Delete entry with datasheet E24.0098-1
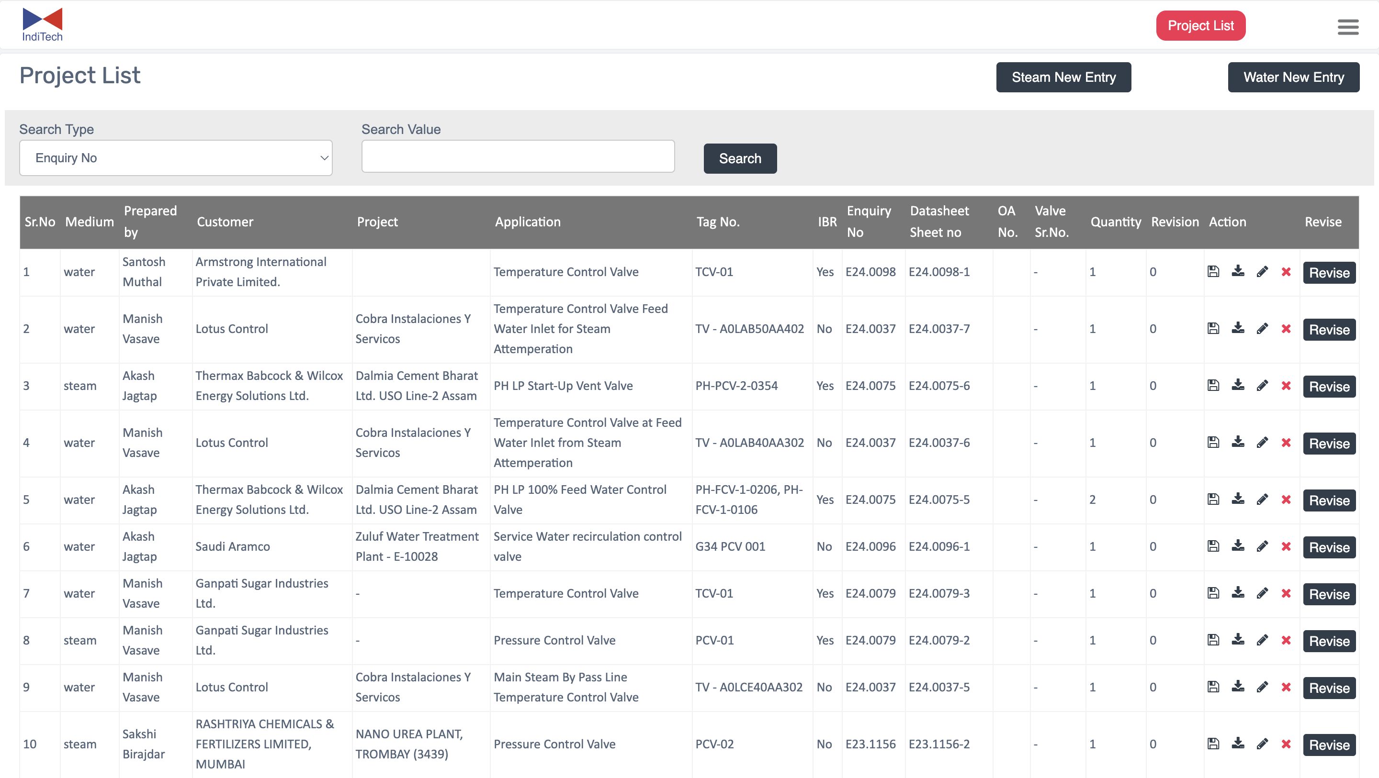This screenshot has height=778, width=1379. [x=1286, y=272]
